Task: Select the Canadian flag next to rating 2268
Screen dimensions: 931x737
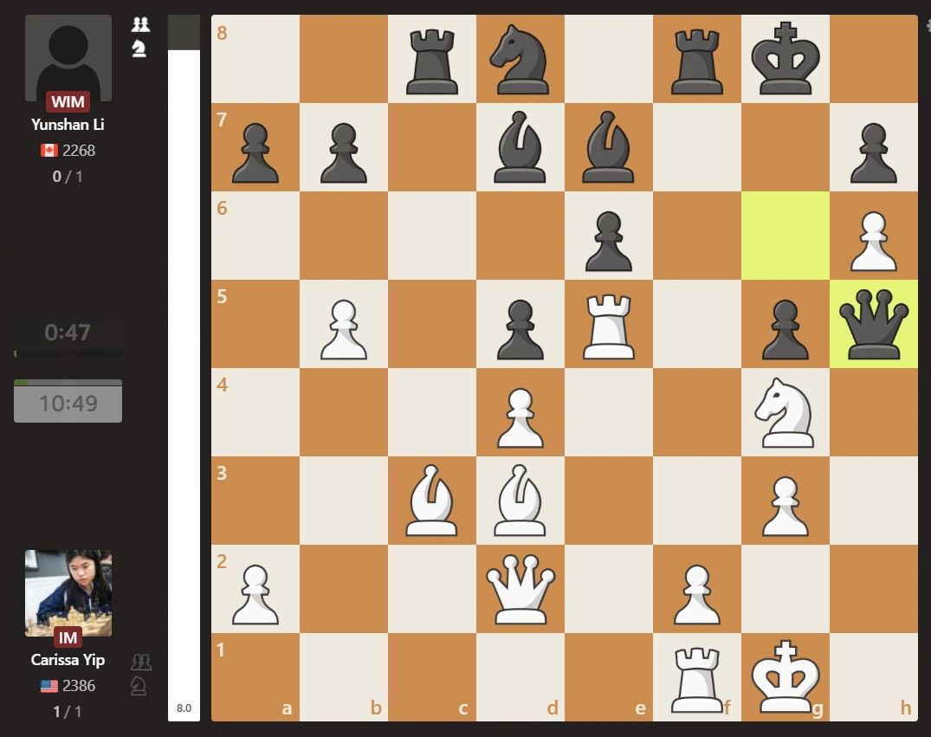Action: tap(49, 150)
